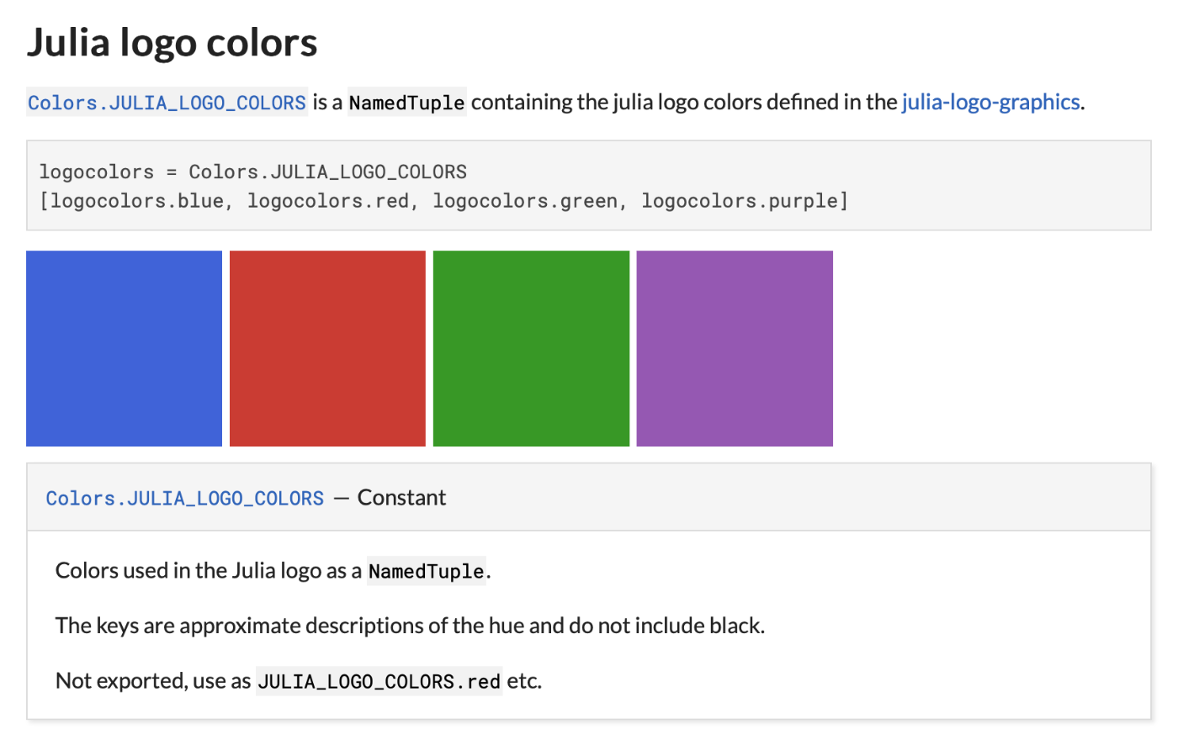Click "Colors used in the Julia logo" sentence
Screen dimensions: 1178x740
click(273, 570)
